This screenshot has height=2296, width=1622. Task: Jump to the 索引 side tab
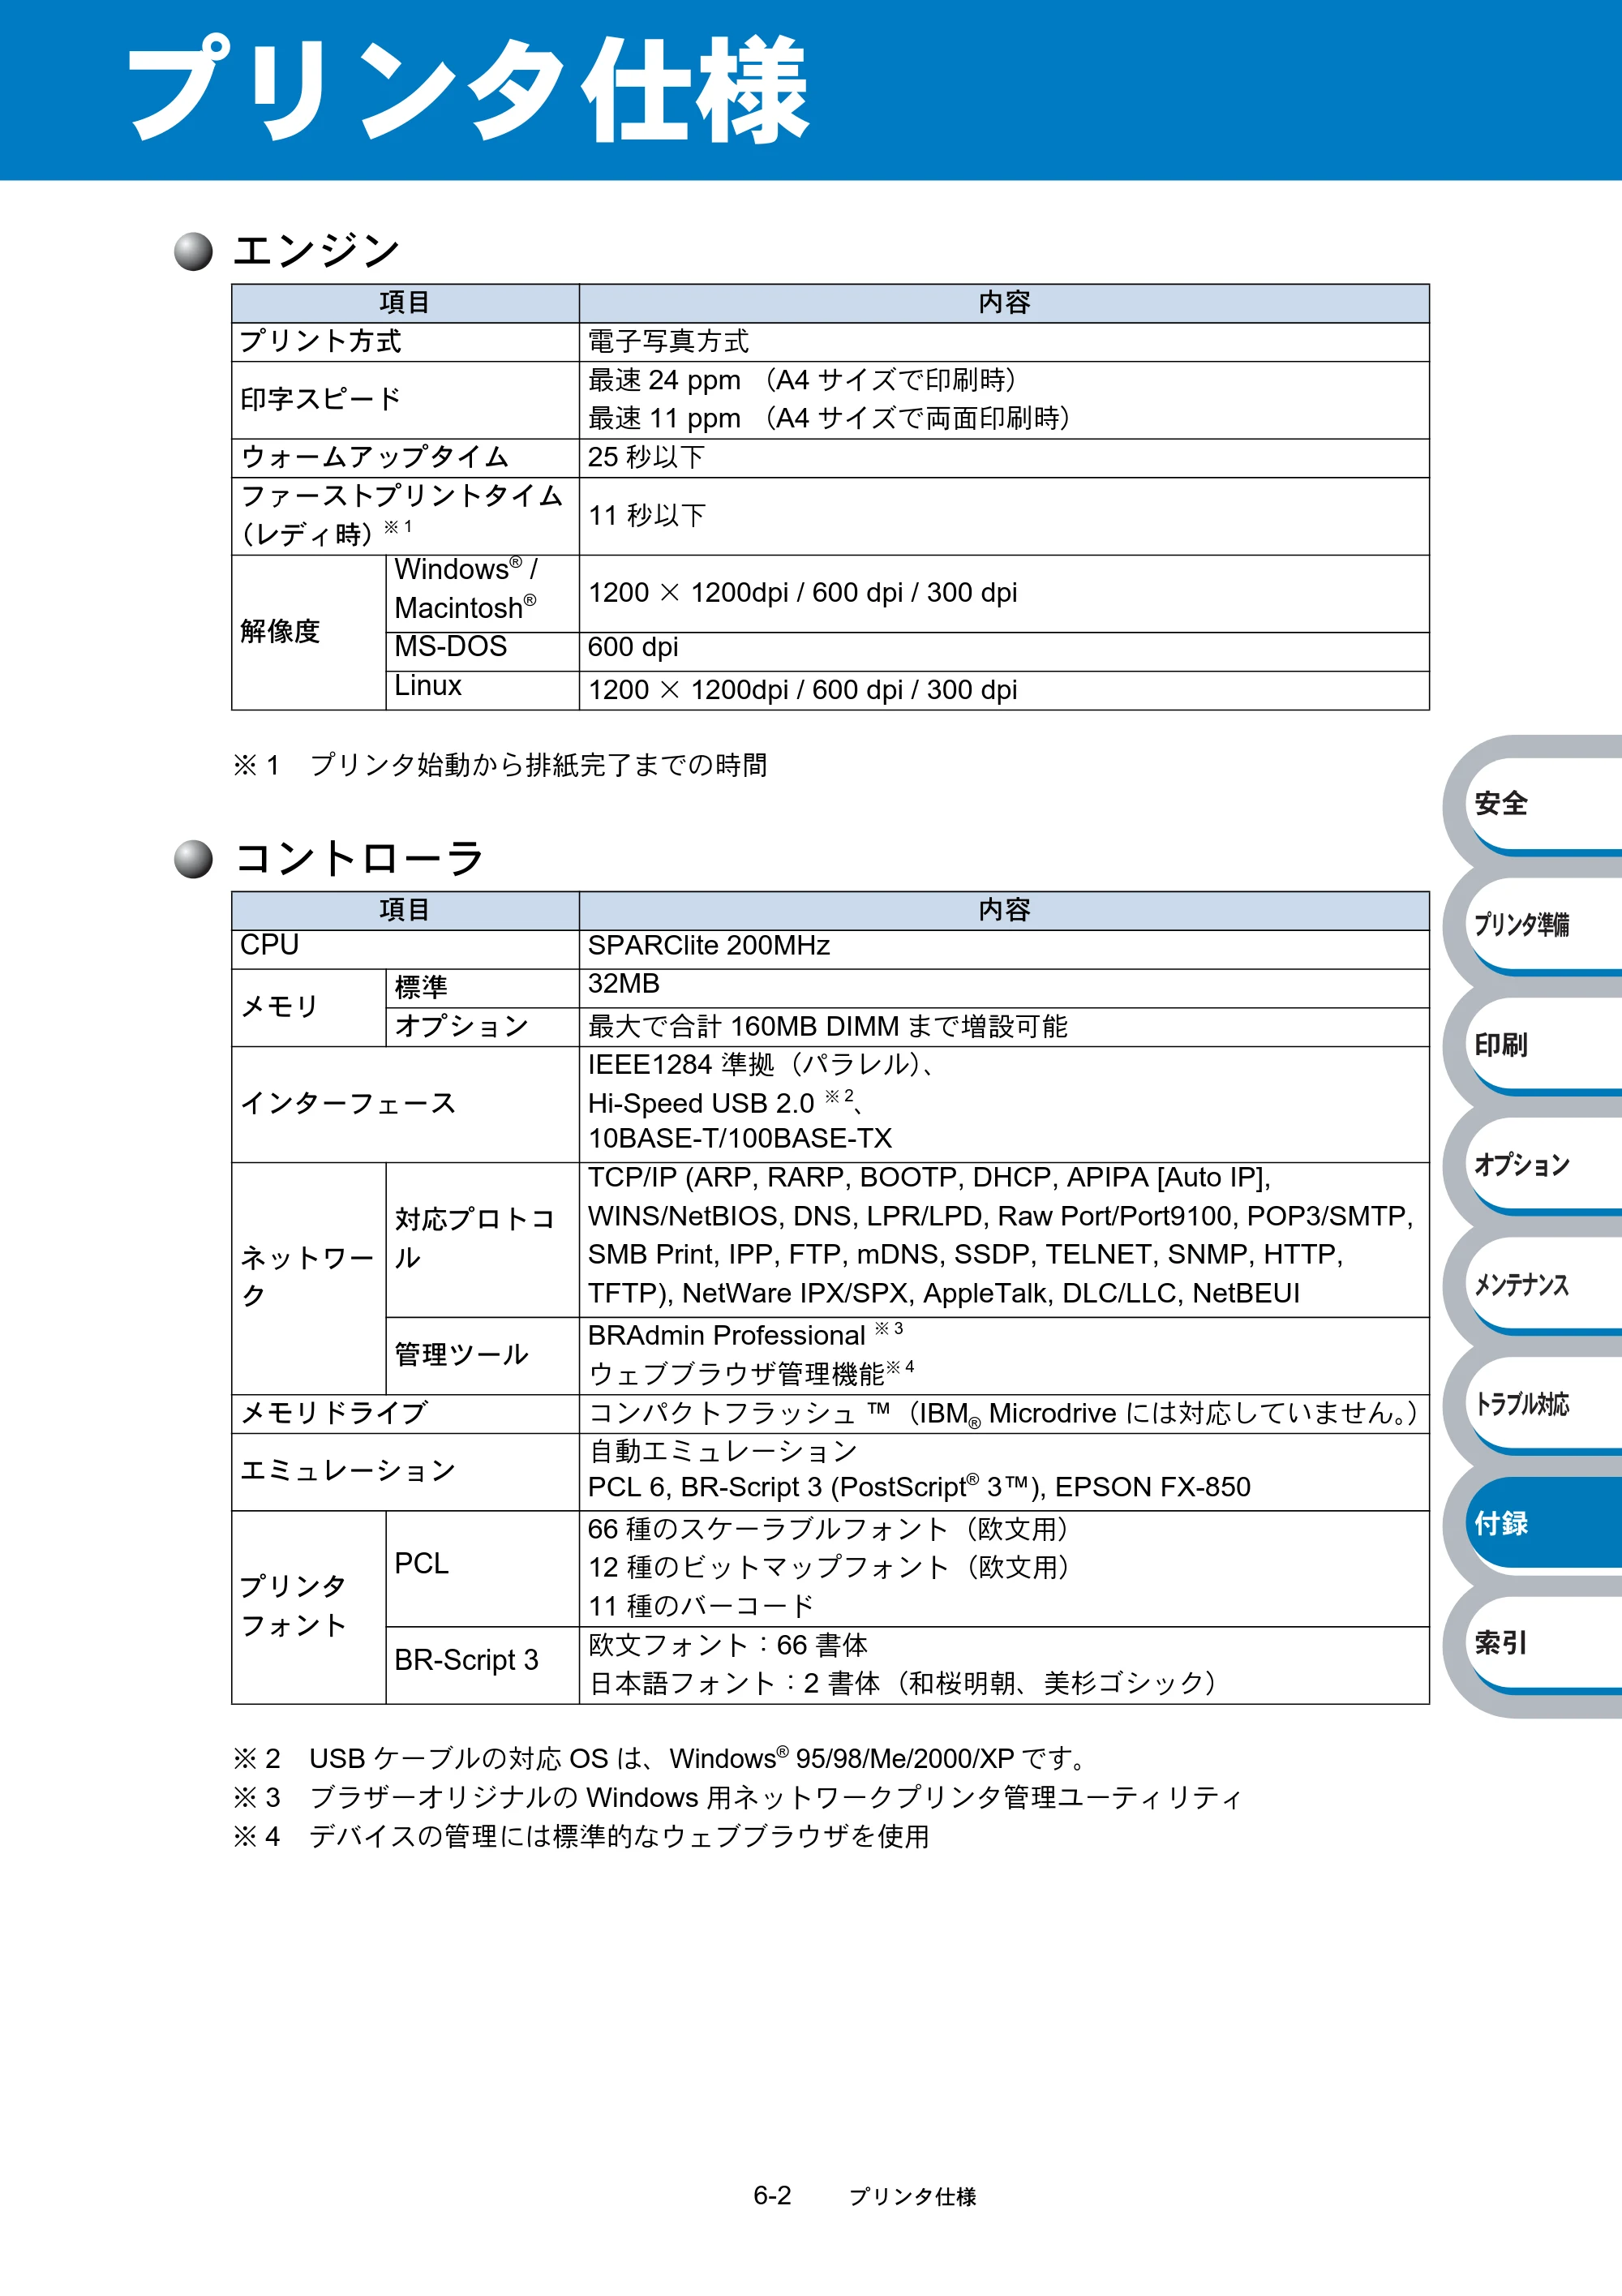[1543, 1644]
